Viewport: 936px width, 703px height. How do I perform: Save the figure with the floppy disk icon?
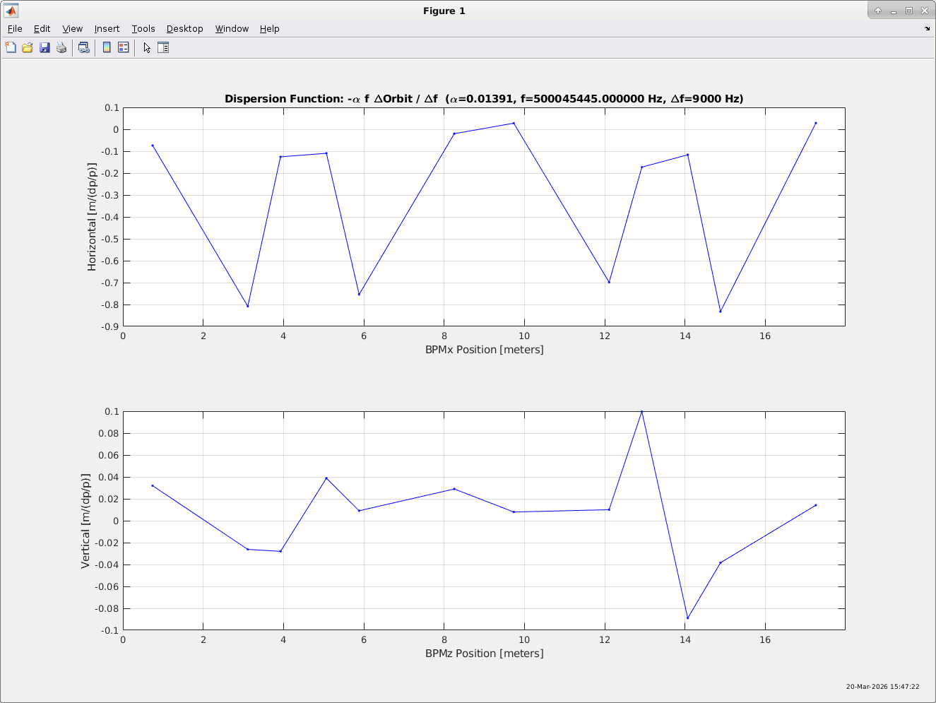pyautogui.click(x=45, y=48)
